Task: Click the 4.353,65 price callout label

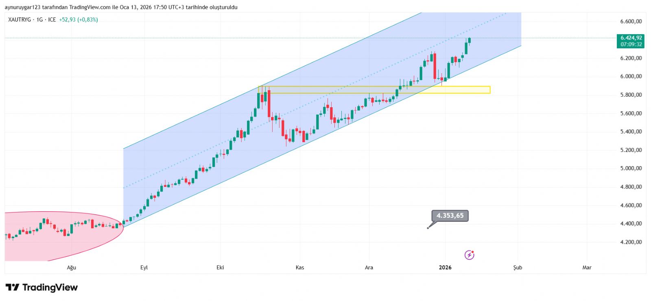Action: click(x=450, y=216)
